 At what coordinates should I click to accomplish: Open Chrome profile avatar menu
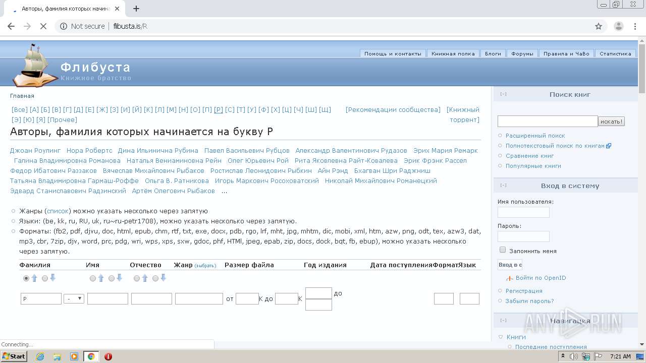(618, 26)
